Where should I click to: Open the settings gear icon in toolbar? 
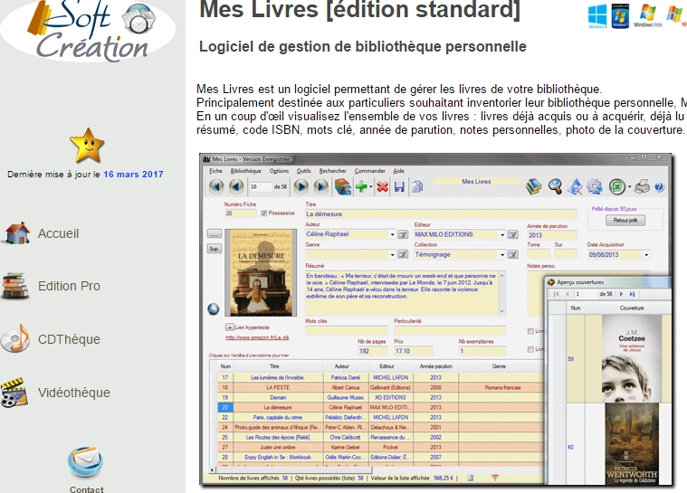(x=595, y=187)
